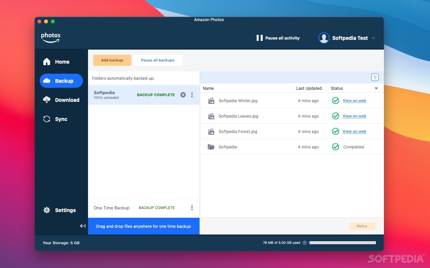
Task: Open the Sync section
Action: click(x=61, y=119)
